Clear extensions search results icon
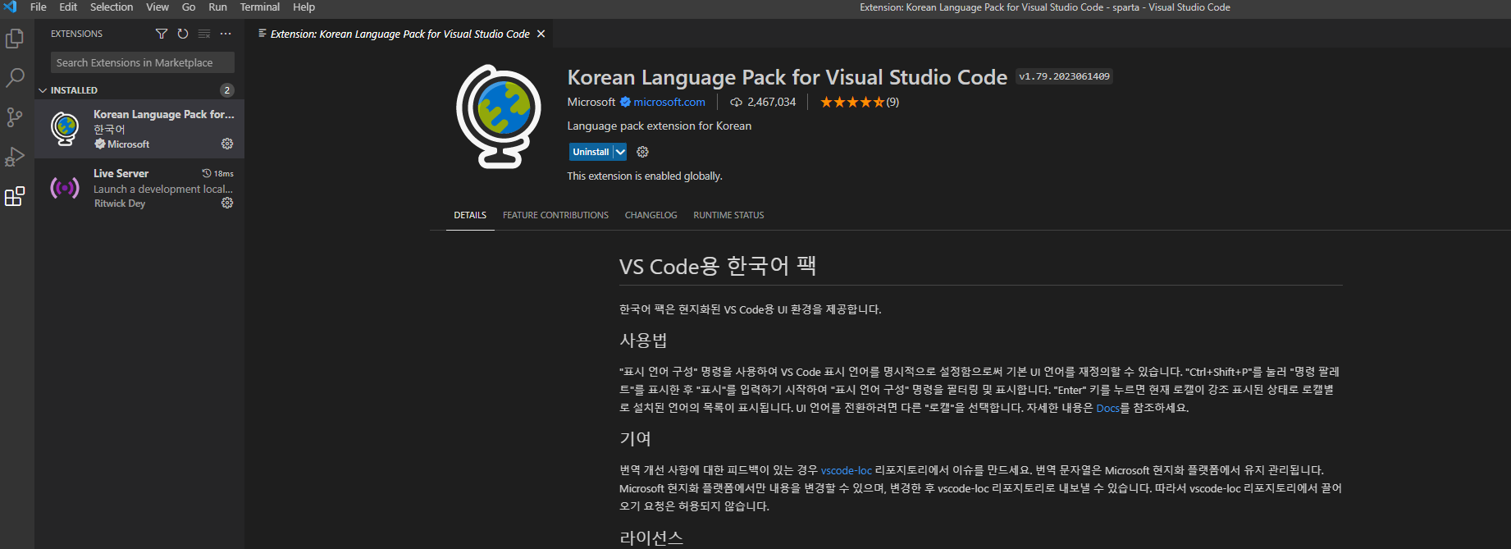The image size is (1511, 549). (x=204, y=34)
